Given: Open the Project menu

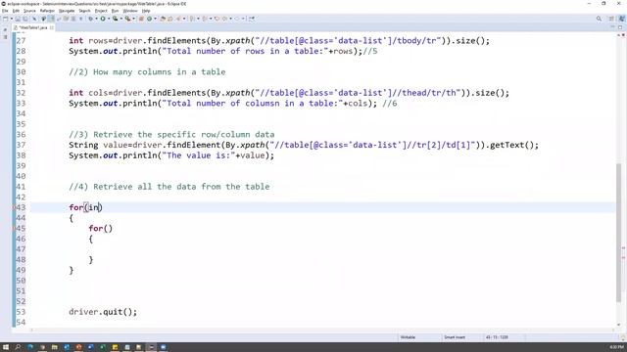Looking at the screenshot, I should (101, 11).
